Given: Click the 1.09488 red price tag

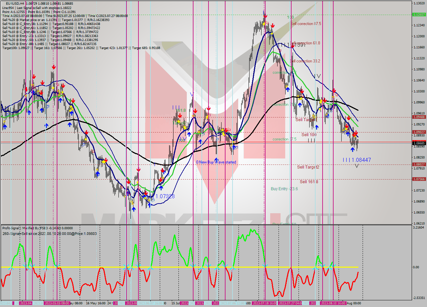Looking at the screenshot, I should (x=419, y=117).
